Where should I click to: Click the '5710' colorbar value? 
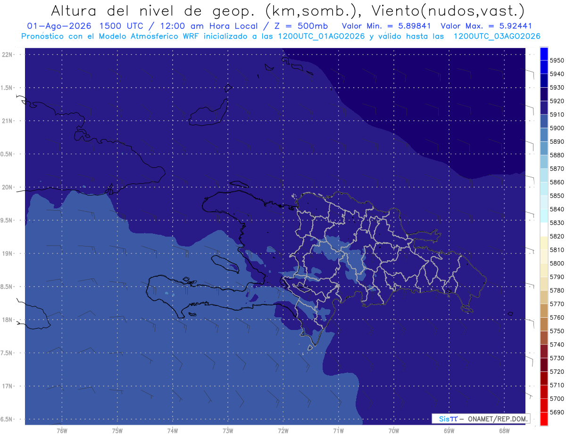(557, 385)
